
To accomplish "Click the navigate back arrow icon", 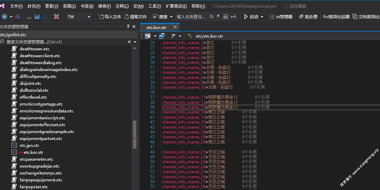I will [4, 17].
